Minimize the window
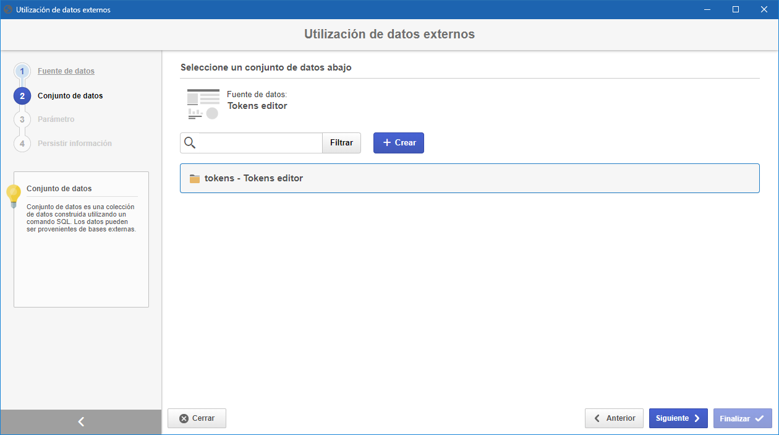Screen dimensions: 779x435 (707, 9)
